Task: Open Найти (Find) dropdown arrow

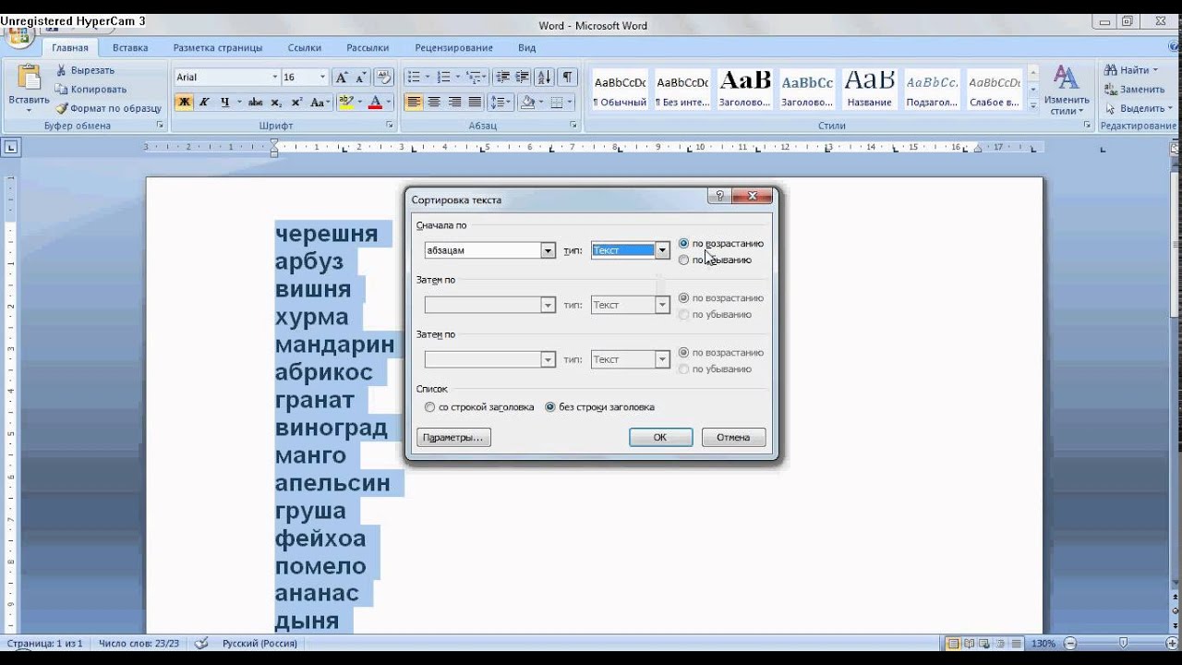Action: (1155, 70)
